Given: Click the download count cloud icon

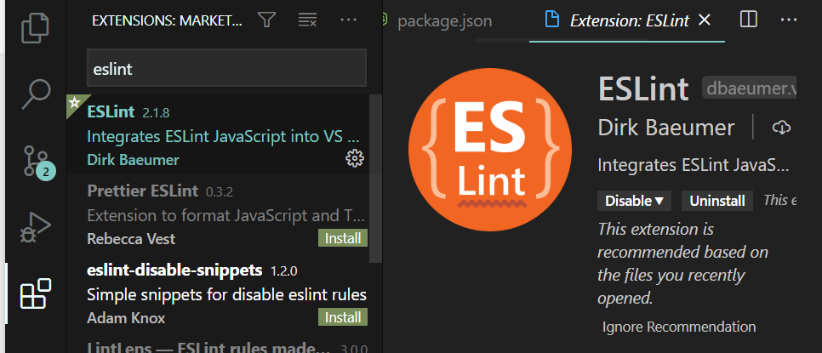Looking at the screenshot, I should (782, 128).
